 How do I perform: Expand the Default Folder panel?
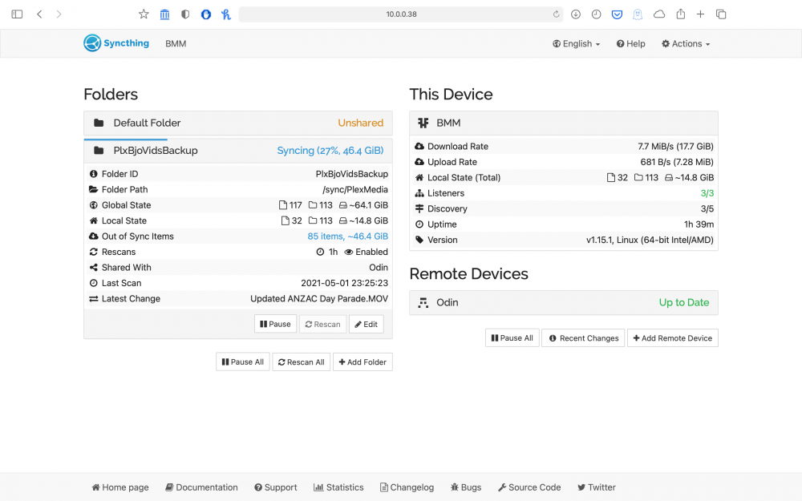pyautogui.click(x=238, y=123)
